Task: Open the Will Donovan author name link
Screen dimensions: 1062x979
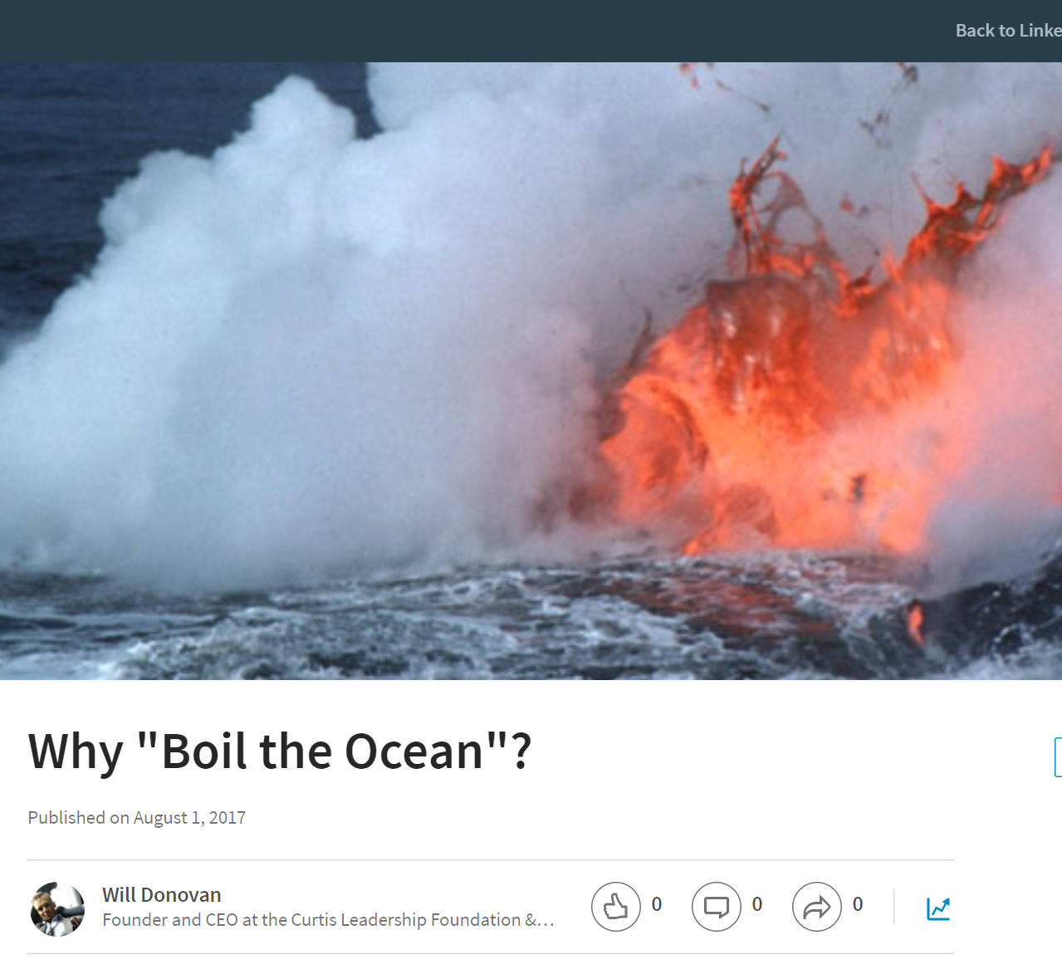Action: click(x=161, y=894)
